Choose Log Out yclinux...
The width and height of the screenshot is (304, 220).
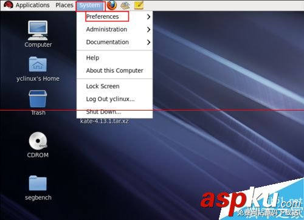click(114, 99)
